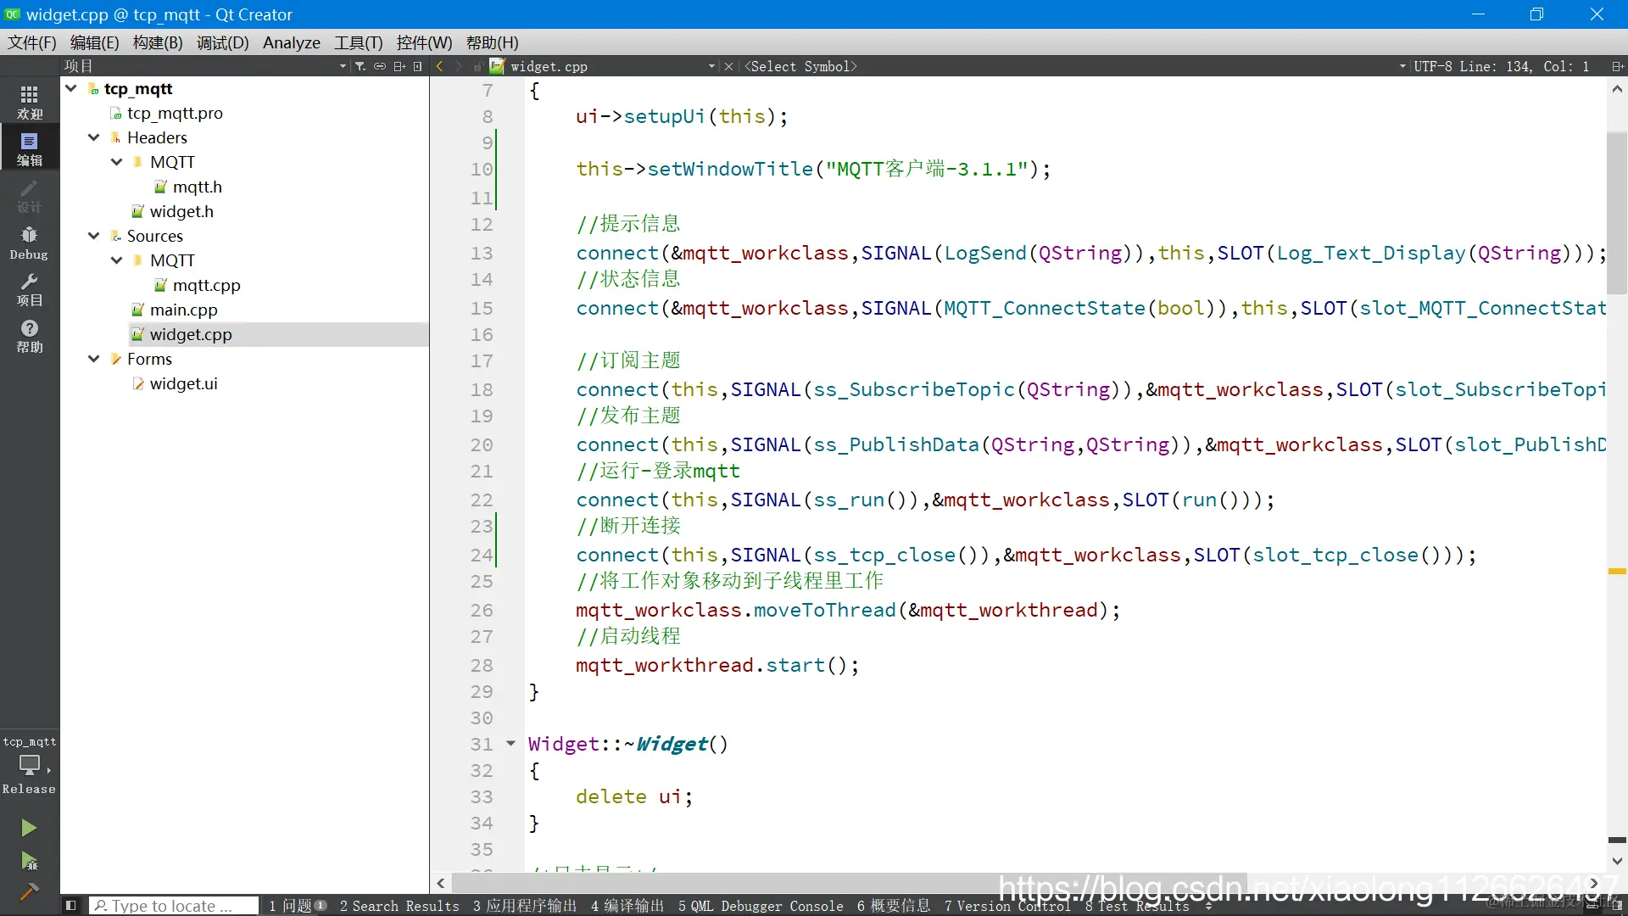Collapse the Sources folder
Image resolution: width=1628 pixels, height=916 pixels.
[94, 236]
